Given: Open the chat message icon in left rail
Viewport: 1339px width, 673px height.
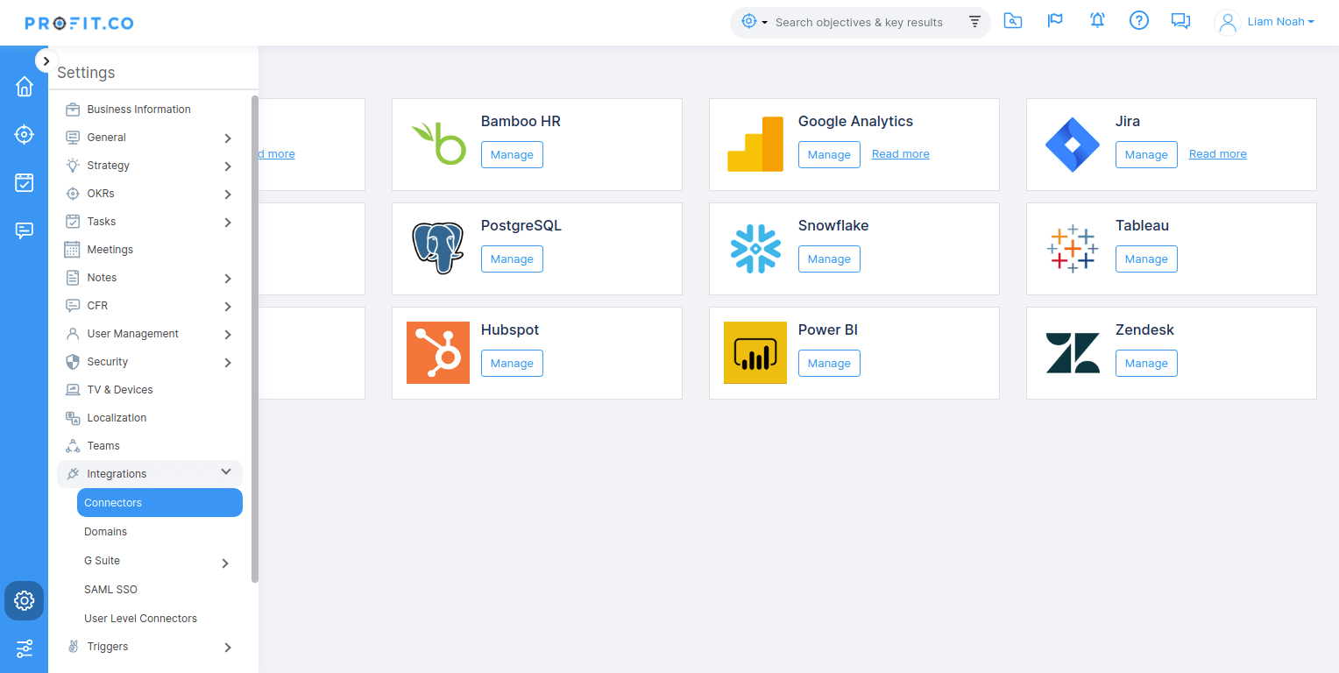Looking at the screenshot, I should (25, 230).
